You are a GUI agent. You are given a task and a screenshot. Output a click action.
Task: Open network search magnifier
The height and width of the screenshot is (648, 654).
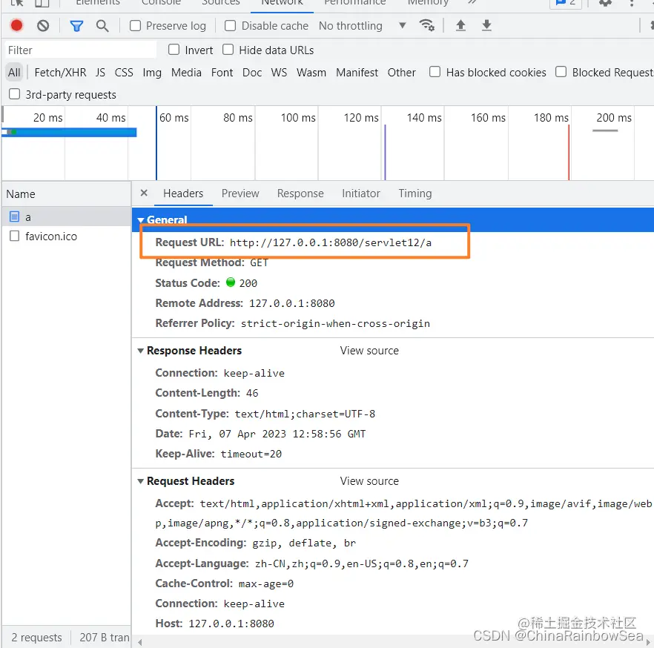[x=102, y=26]
